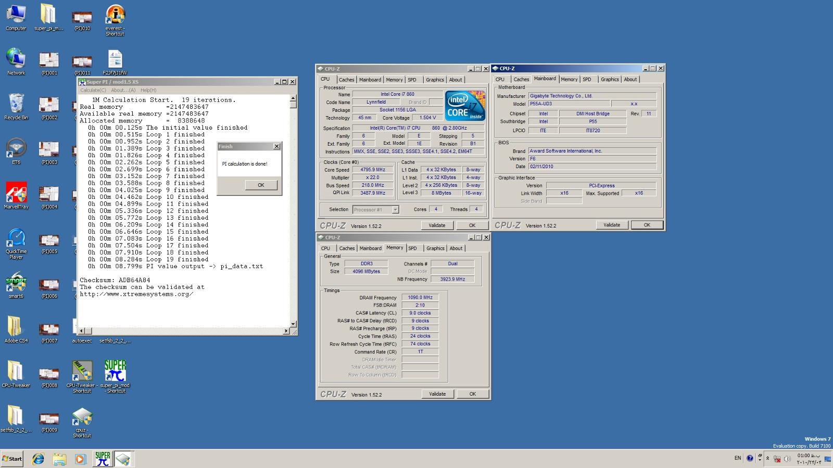The height and width of the screenshot is (468, 833).
Task: Switch to Graphics tab in CPU-Z CPU window
Action: tap(435, 80)
